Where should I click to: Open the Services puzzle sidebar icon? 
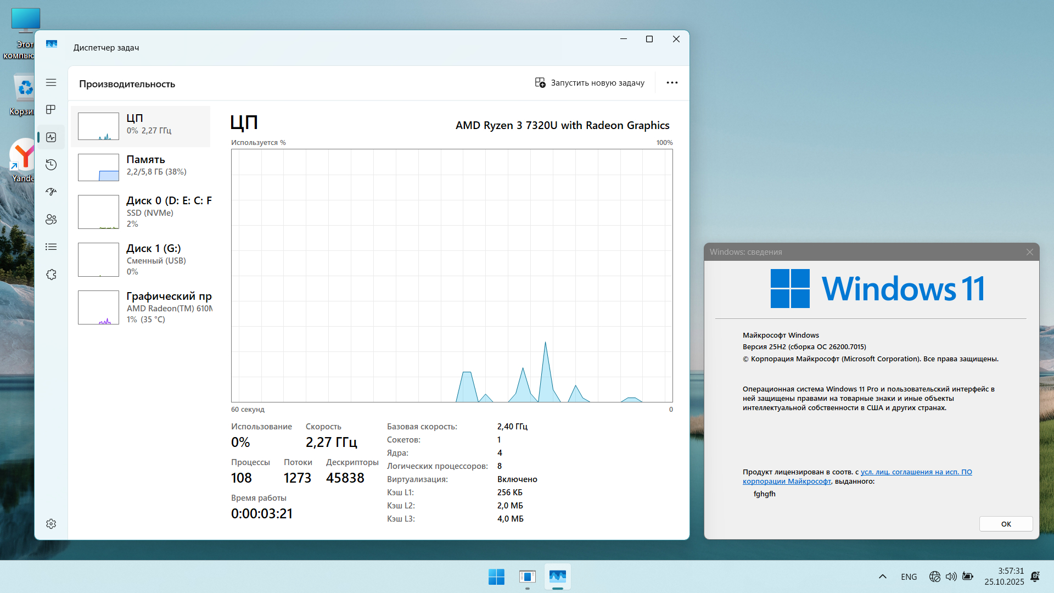pos(51,275)
